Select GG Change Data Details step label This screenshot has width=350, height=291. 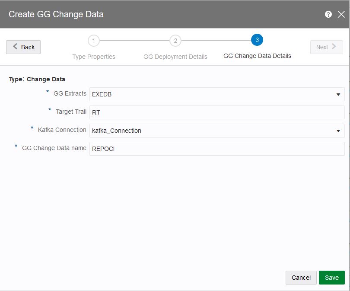[x=257, y=56]
